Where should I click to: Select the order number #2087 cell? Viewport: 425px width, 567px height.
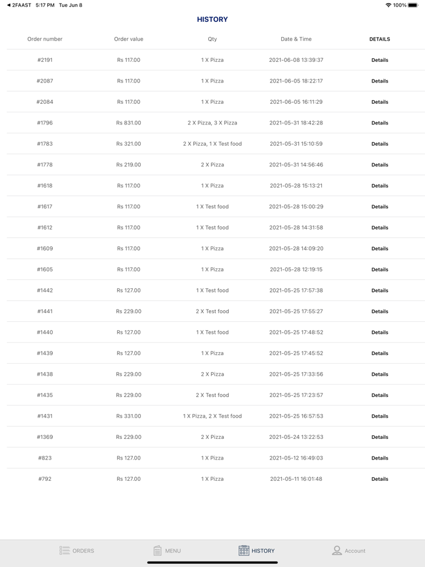click(45, 81)
